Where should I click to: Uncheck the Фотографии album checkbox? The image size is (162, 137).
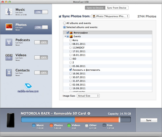coord(68,33)
